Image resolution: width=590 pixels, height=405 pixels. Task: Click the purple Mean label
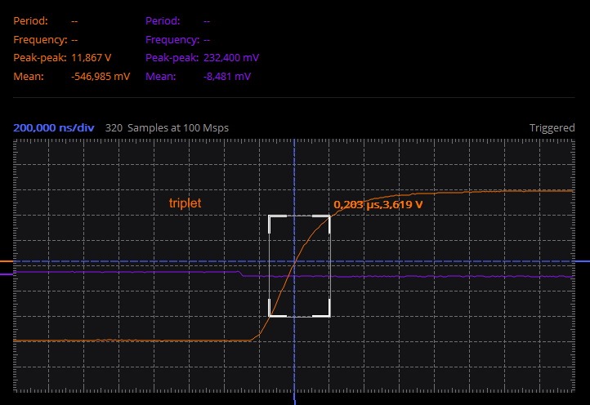pyautogui.click(x=161, y=76)
